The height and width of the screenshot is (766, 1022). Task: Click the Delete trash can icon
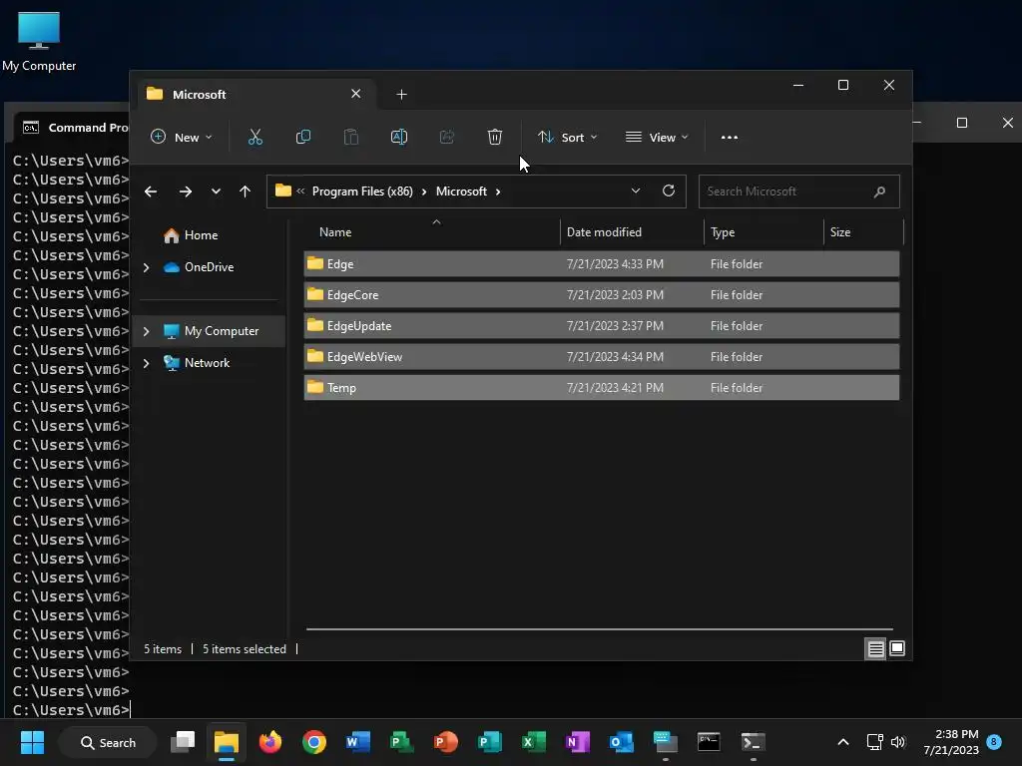pos(495,138)
